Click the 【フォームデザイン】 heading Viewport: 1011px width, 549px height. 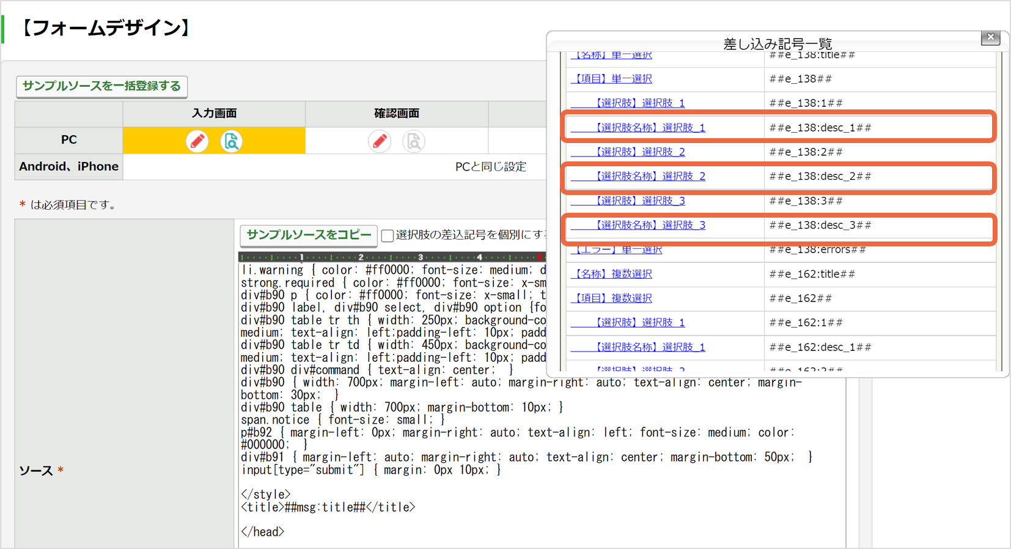(105, 28)
